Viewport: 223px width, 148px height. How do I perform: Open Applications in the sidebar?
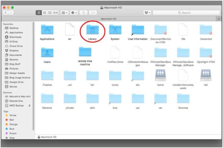pos(14,33)
